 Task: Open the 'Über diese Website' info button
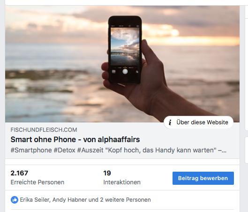coord(198,122)
